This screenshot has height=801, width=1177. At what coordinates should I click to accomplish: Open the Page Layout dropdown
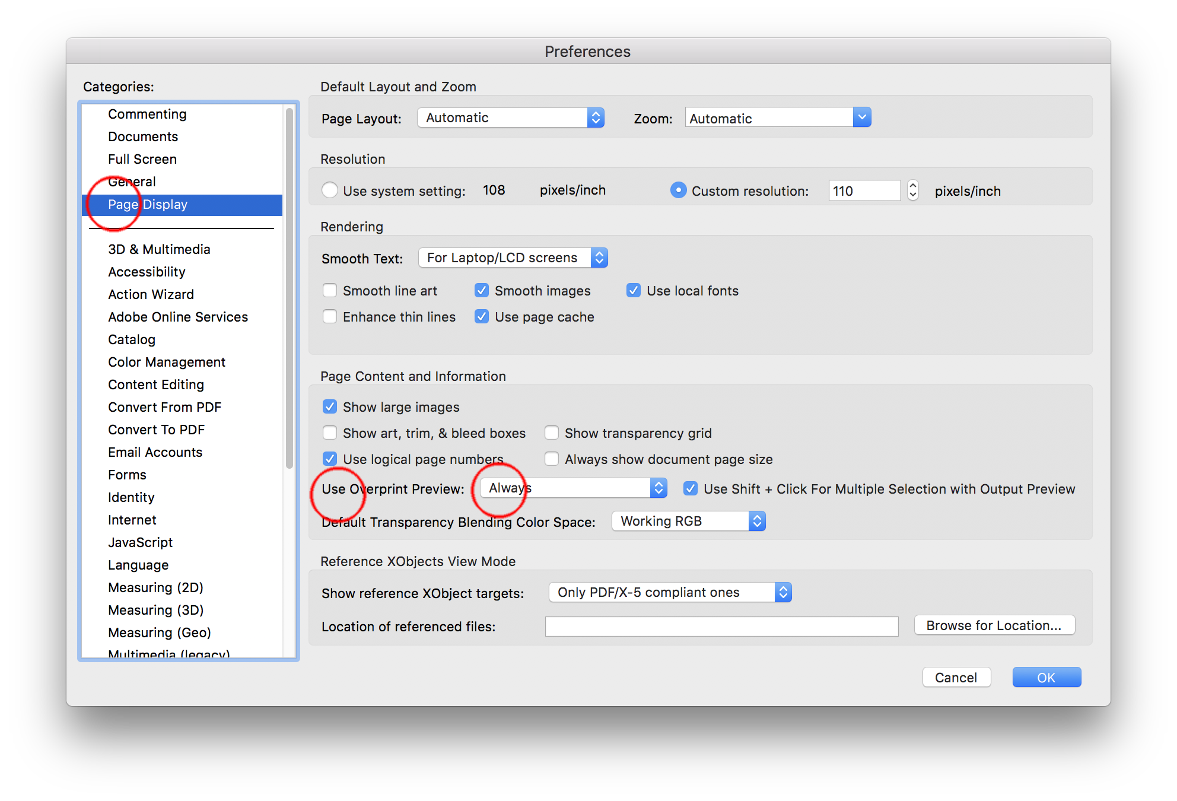510,117
